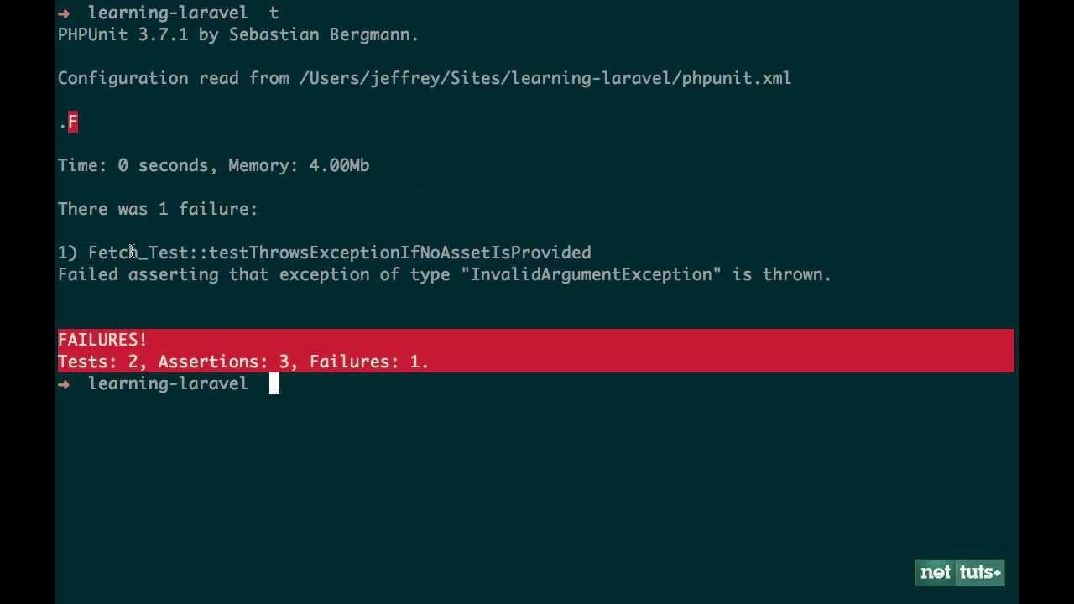Image resolution: width=1074 pixels, height=604 pixels.
Task: Click the "Memory: 4.00Mb" readout
Action: pos(299,165)
